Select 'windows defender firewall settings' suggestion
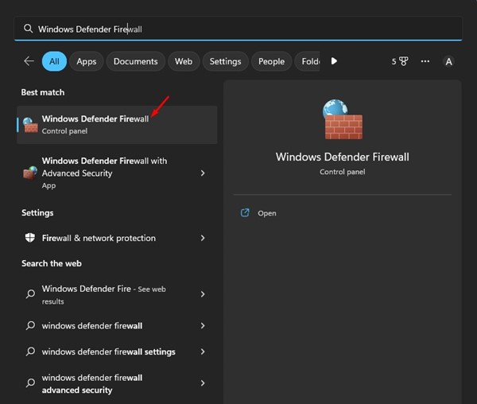The width and height of the screenshot is (477, 404). [x=117, y=352]
